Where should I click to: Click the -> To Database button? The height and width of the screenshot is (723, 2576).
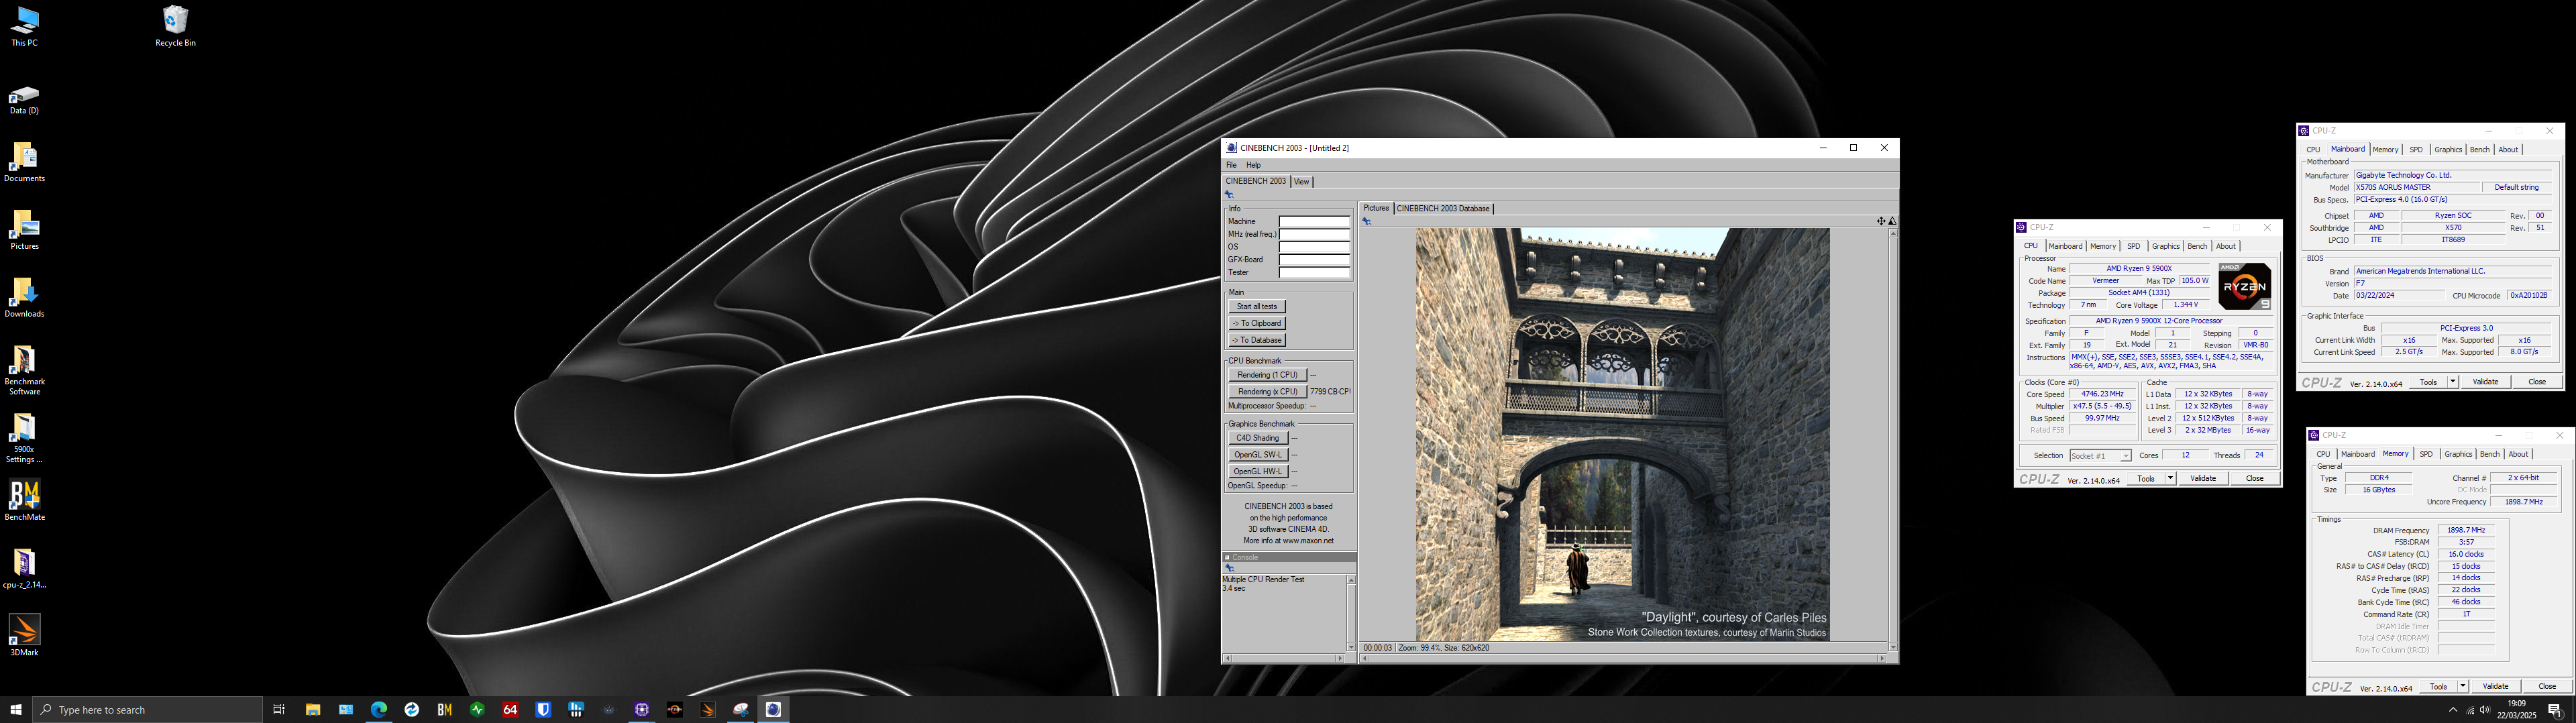[1256, 341]
